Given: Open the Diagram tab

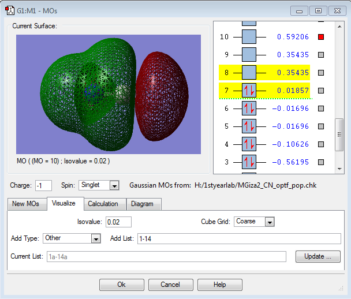Looking at the screenshot, I should pyautogui.click(x=142, y=204).
